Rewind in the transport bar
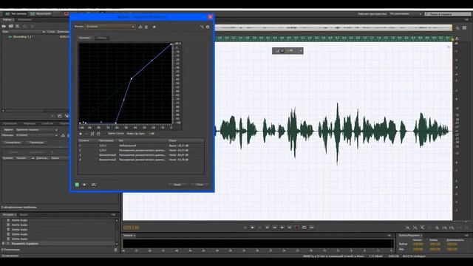The image size is (473, 266). click(274, 228)
